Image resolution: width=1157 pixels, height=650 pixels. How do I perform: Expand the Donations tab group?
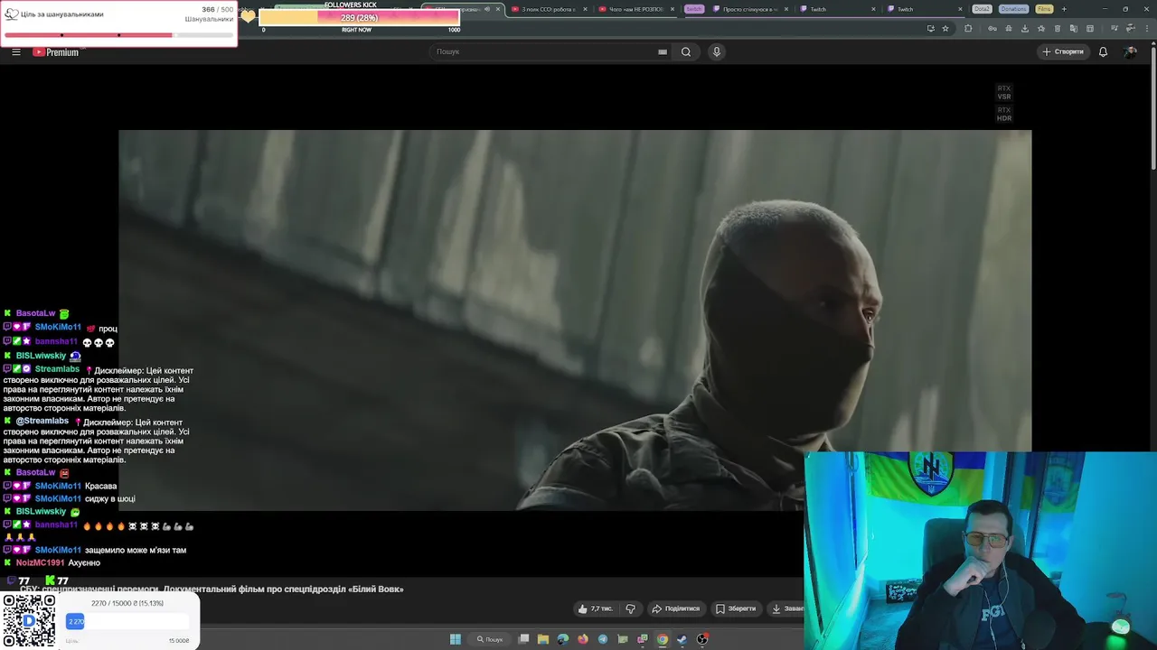tap(1013, 9)
